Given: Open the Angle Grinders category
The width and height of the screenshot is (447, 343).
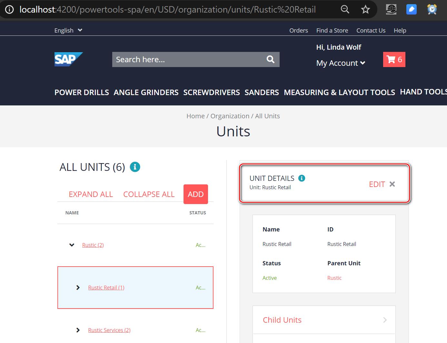Looking at the screenshot, I should point(146,92).
